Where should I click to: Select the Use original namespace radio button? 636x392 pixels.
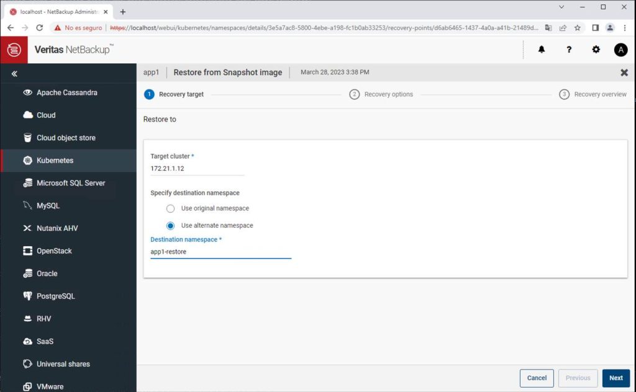tap(171, 208)
